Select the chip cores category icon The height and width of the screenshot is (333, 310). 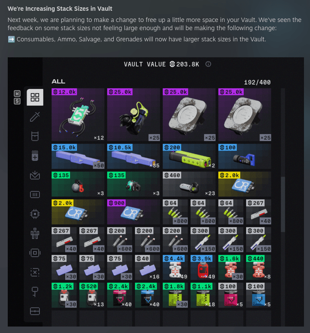coord(35,214)
